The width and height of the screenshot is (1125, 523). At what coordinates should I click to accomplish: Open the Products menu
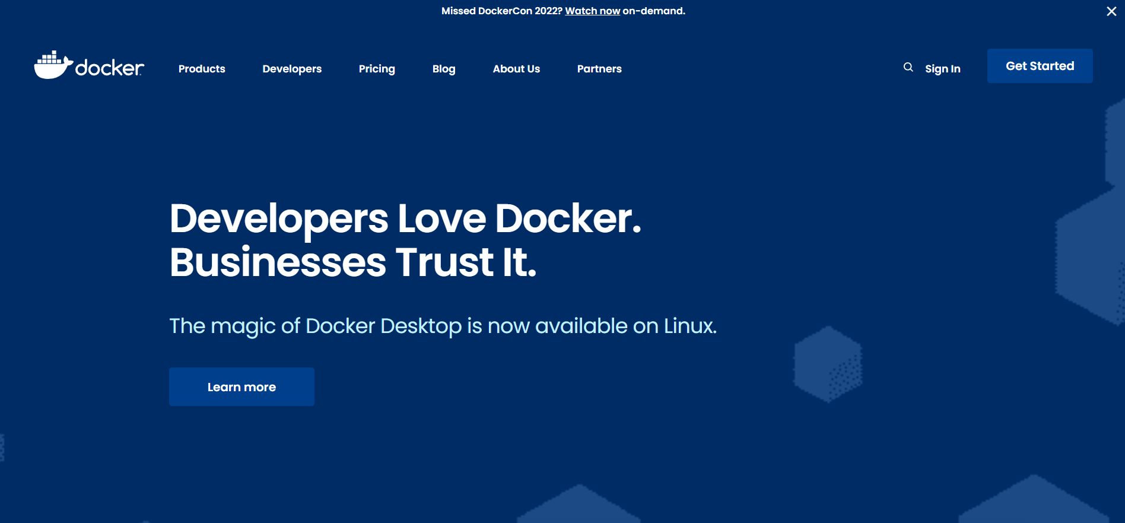[x=202, y=69]
